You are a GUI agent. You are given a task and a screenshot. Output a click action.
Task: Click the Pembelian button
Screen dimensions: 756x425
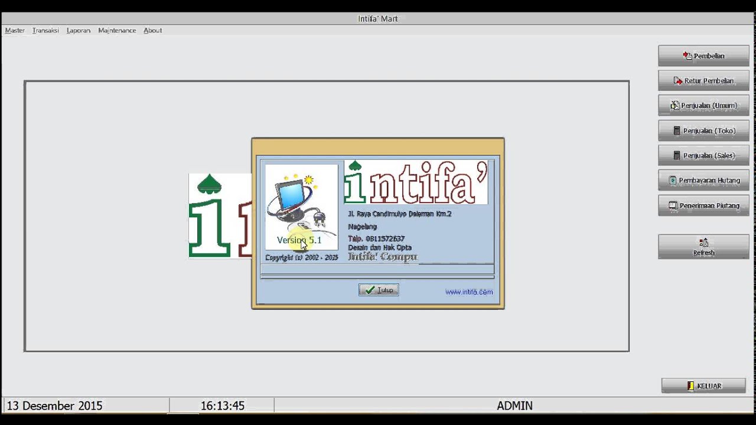pyautogui.click(x=703, y=56)
